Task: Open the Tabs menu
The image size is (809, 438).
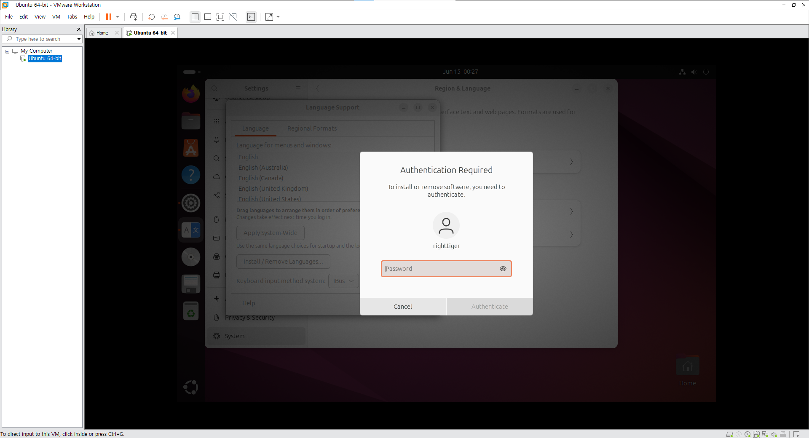Action: click(72, 17)
